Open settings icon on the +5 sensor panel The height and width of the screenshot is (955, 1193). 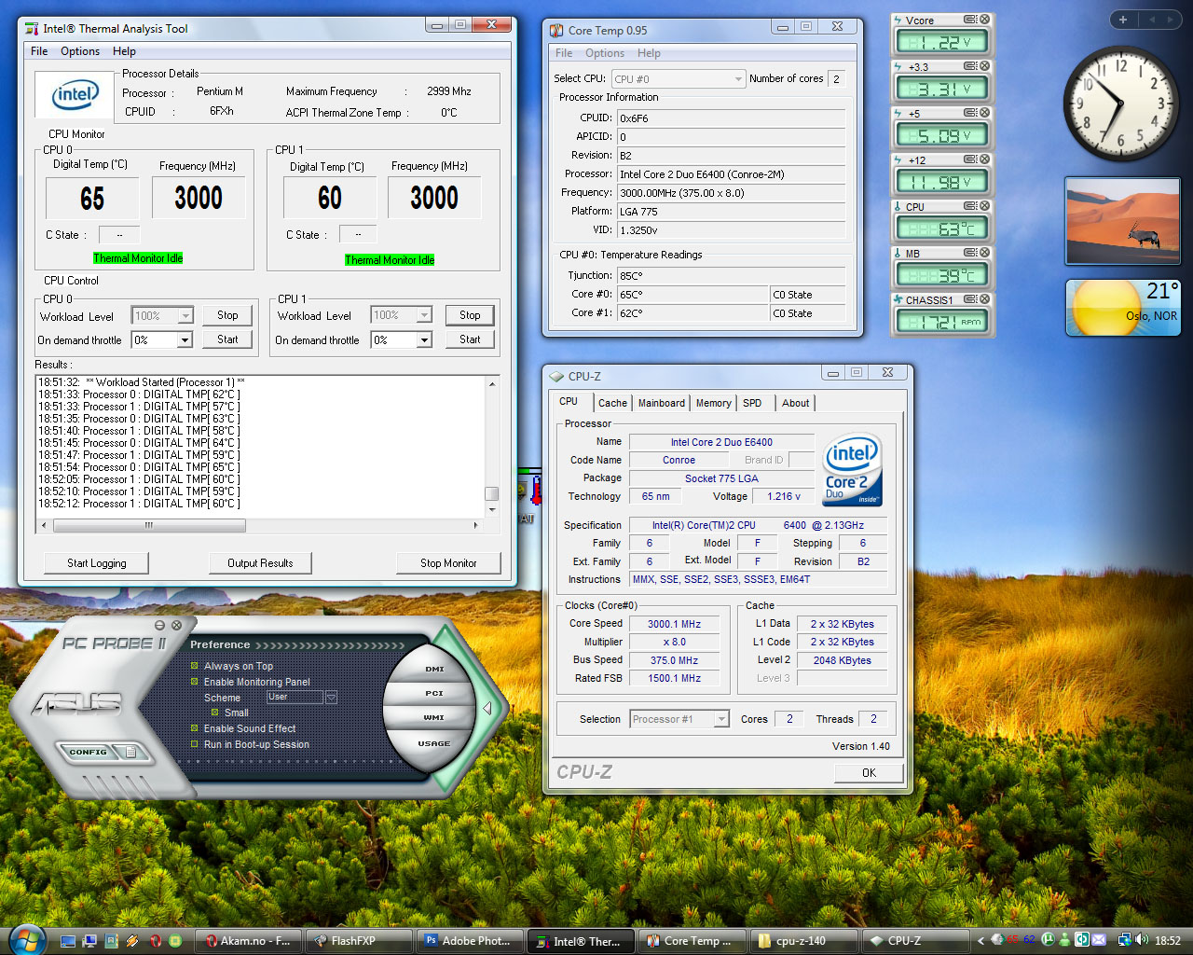click(x=970, y=113)
